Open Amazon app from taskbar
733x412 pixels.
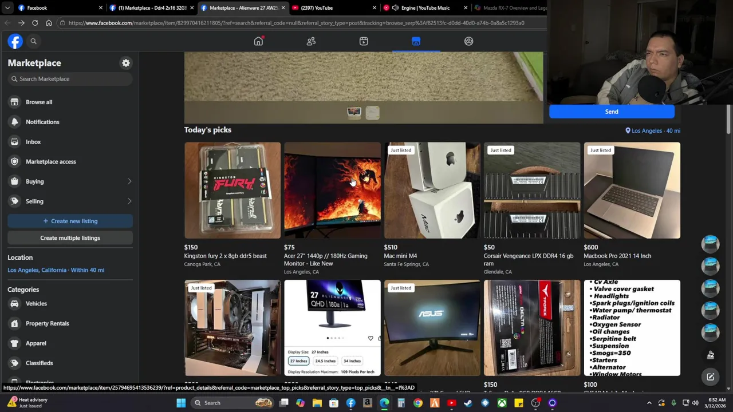[x=368, y=403]
